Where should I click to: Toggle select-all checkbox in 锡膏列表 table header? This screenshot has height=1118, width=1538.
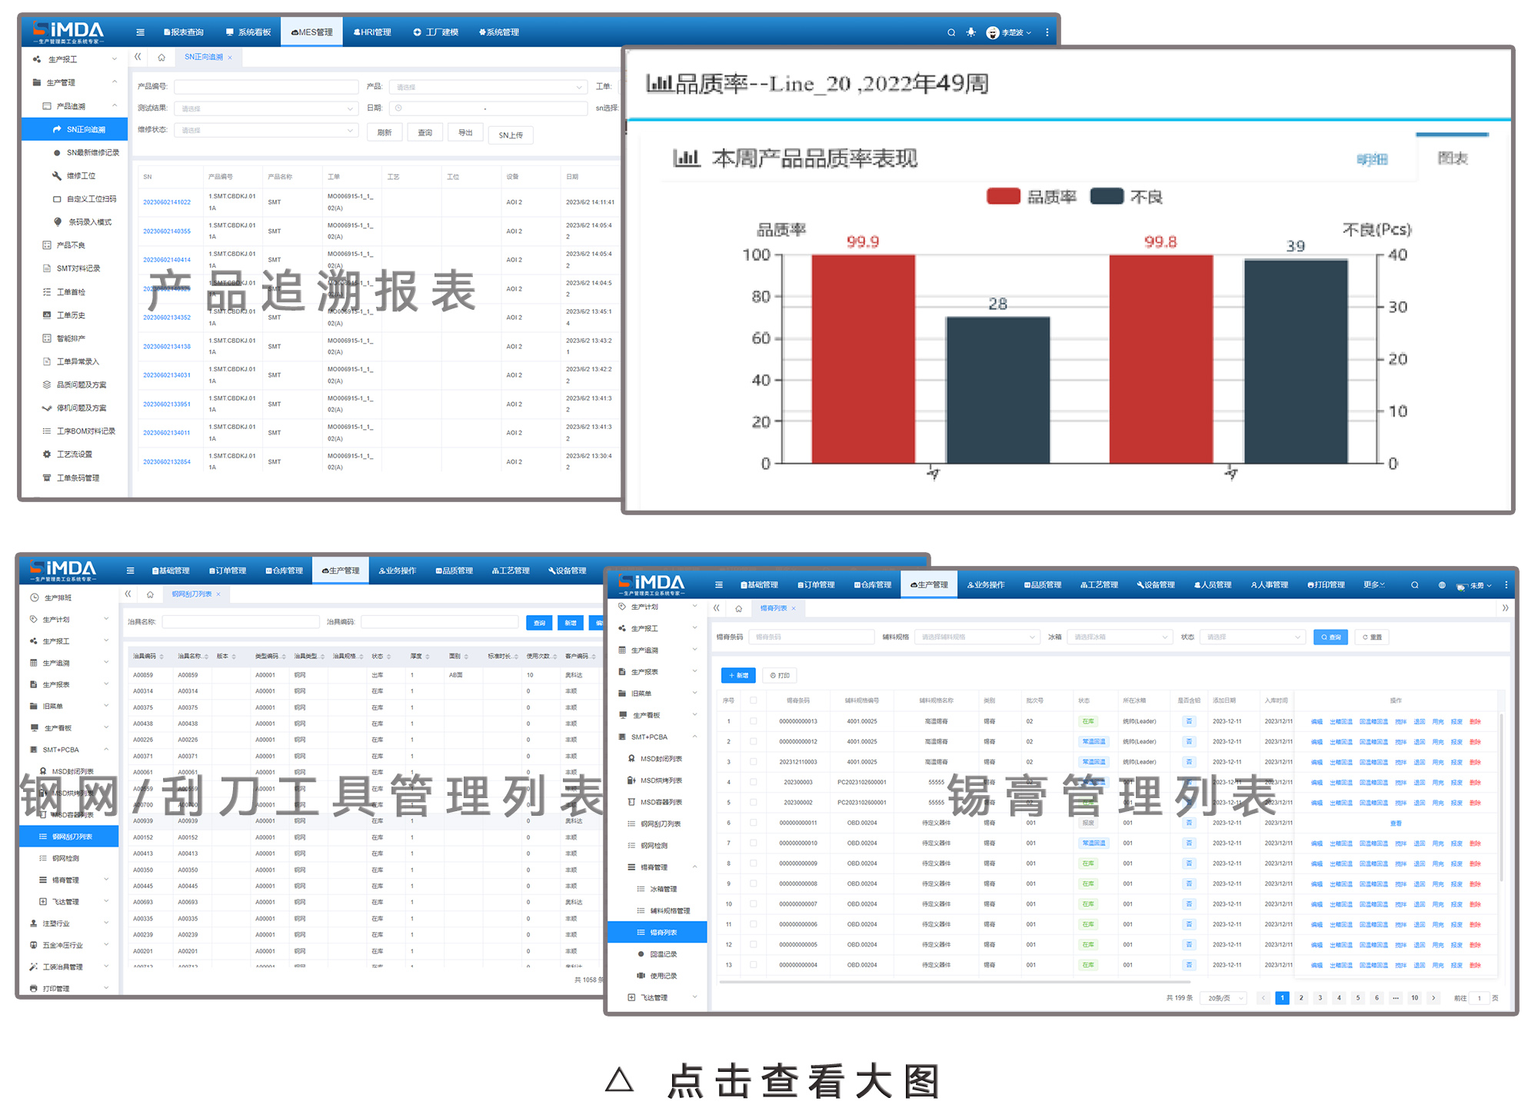coord(753,700)
